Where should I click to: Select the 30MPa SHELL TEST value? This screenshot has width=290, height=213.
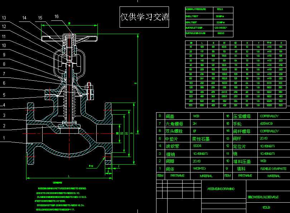click(220, 16)
